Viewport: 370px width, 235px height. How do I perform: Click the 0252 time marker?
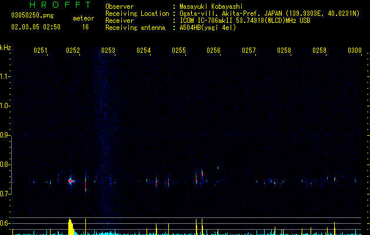pos(73,51)
